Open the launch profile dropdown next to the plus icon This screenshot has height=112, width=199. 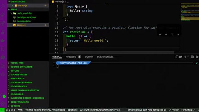188,57
